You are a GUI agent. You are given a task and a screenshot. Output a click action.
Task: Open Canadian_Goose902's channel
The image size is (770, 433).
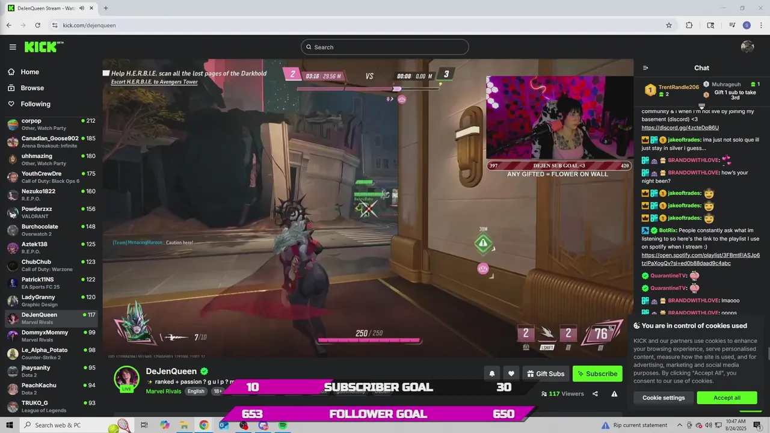tap(51, 142)
